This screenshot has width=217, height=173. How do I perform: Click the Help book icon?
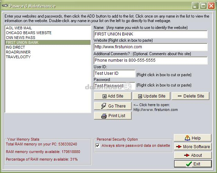pyautogui.click(x=187, y=138)
